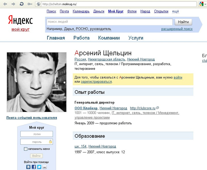This screenshot has height=170, width=207.
Task: Click the 'Генеральный директор' job title
Action: click(95, 102)
